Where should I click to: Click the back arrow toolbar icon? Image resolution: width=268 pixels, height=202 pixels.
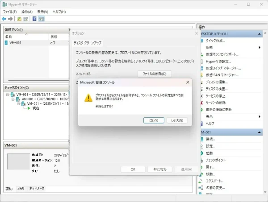point(4,19)
